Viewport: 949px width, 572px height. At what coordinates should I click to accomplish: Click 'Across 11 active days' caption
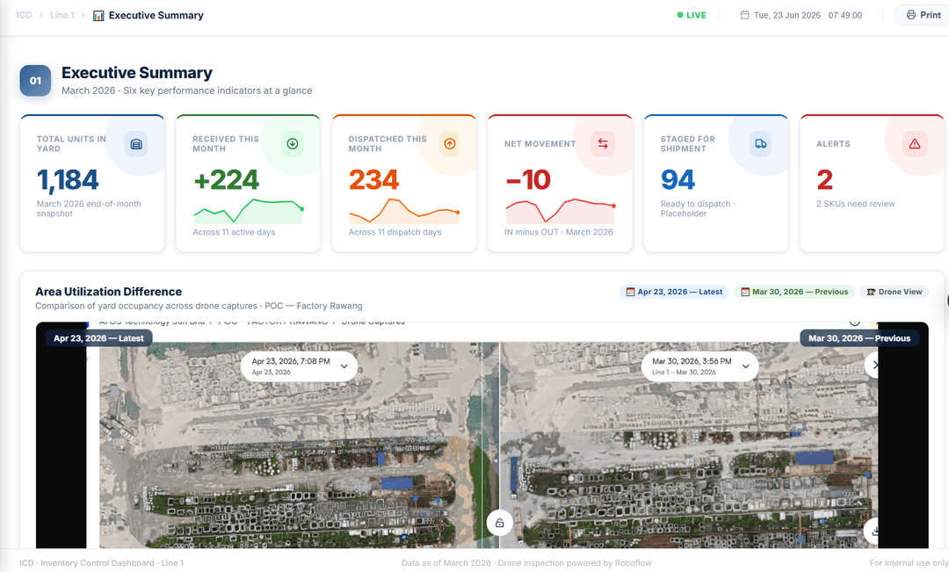coord(234,232)
